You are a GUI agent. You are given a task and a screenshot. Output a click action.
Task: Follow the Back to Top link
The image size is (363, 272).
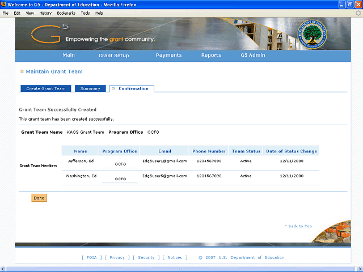(298, 226)
